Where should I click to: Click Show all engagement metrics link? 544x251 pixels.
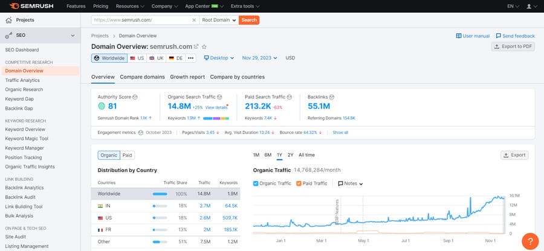(x=340, y=133)
